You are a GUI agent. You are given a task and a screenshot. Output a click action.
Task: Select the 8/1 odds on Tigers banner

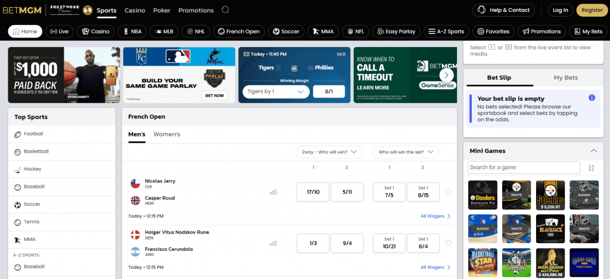pos(329,92)
